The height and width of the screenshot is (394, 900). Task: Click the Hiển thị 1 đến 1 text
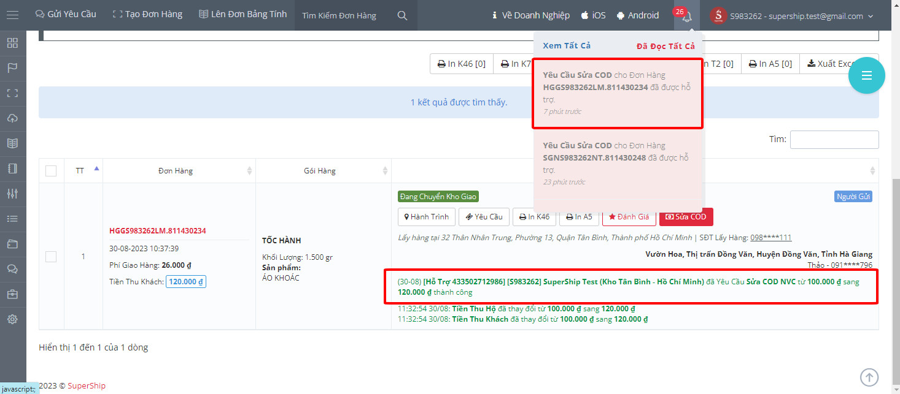coord(93,347)
